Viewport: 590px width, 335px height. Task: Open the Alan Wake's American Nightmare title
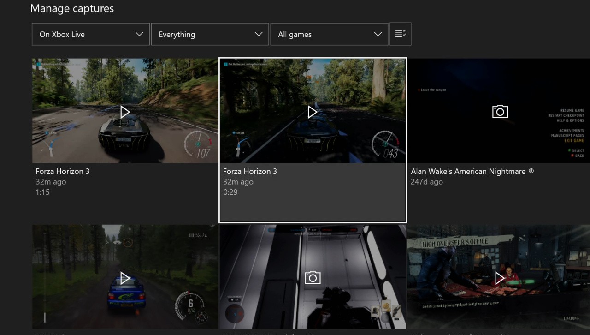pos(472,171)
